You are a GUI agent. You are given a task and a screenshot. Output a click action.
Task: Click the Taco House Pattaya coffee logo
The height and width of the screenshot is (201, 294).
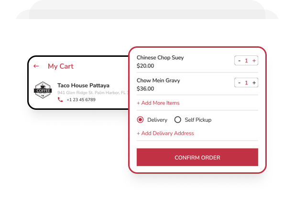43,89
